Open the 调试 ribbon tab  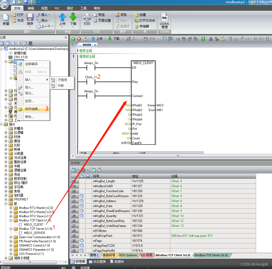pos(70,8)
